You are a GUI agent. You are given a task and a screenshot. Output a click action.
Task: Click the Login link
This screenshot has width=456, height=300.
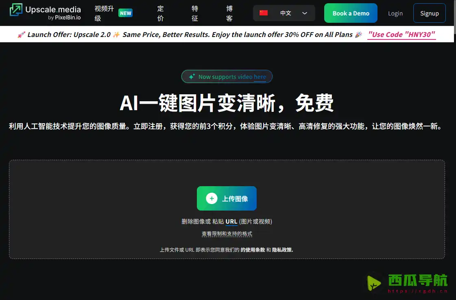click(395, 13)
